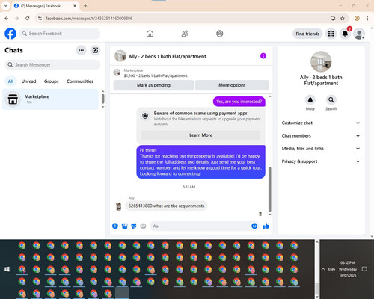Show hidden tray icons chevron
The height and width of the screenshot is (299, 374).
[x=323, y=269]
